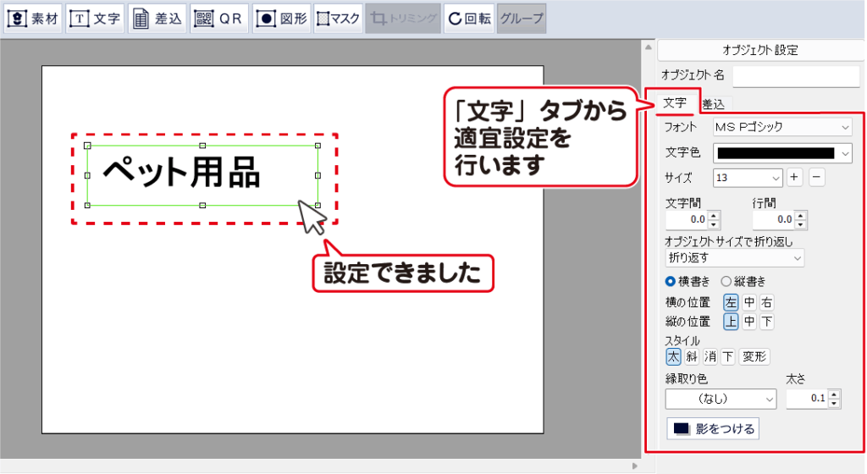Click the 素材 (material) toolbar icon
The width and height of the screenshot is (867, 474).
pyautogui.click(x=34, y=18)
